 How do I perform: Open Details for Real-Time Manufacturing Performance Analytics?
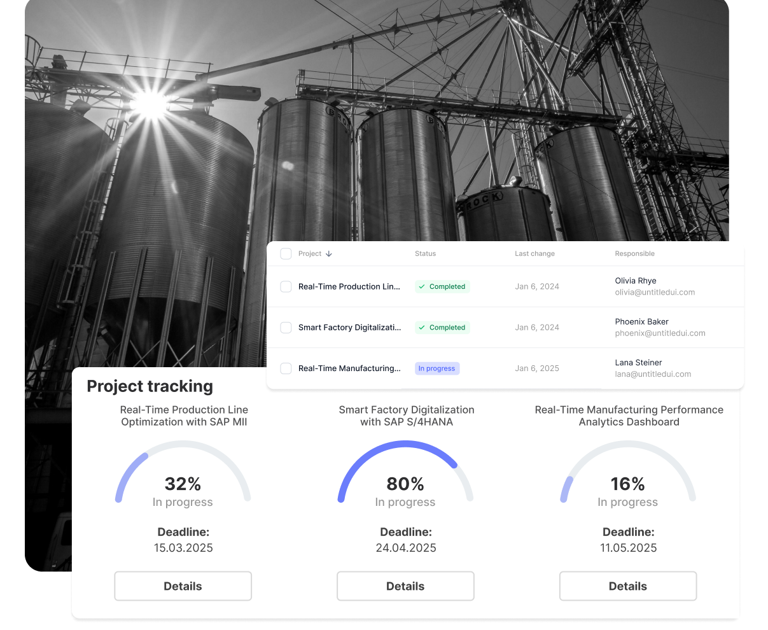[628, 586]
